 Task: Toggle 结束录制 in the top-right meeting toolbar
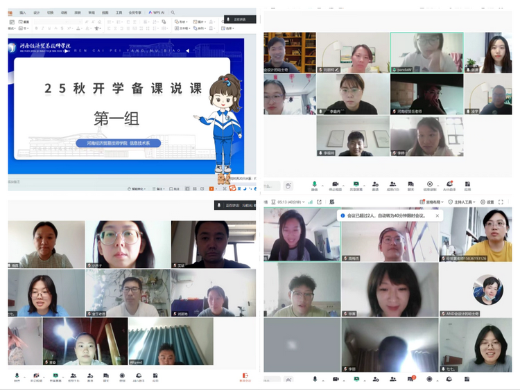(430, 185)
